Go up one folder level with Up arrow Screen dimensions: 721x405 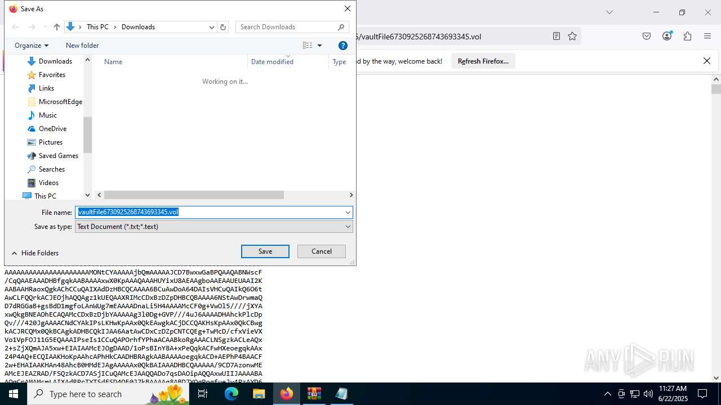pos(56,27)
